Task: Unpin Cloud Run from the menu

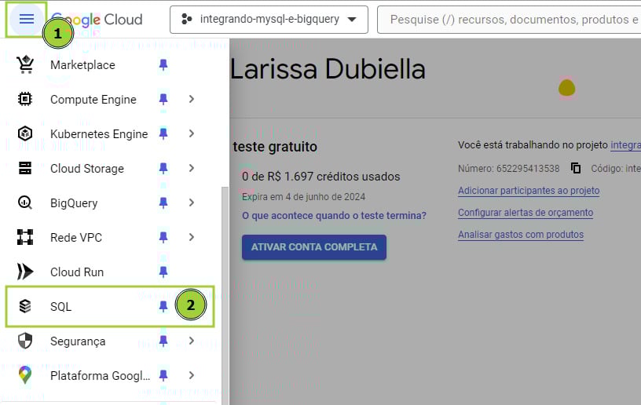Action: tap(163, 272)
